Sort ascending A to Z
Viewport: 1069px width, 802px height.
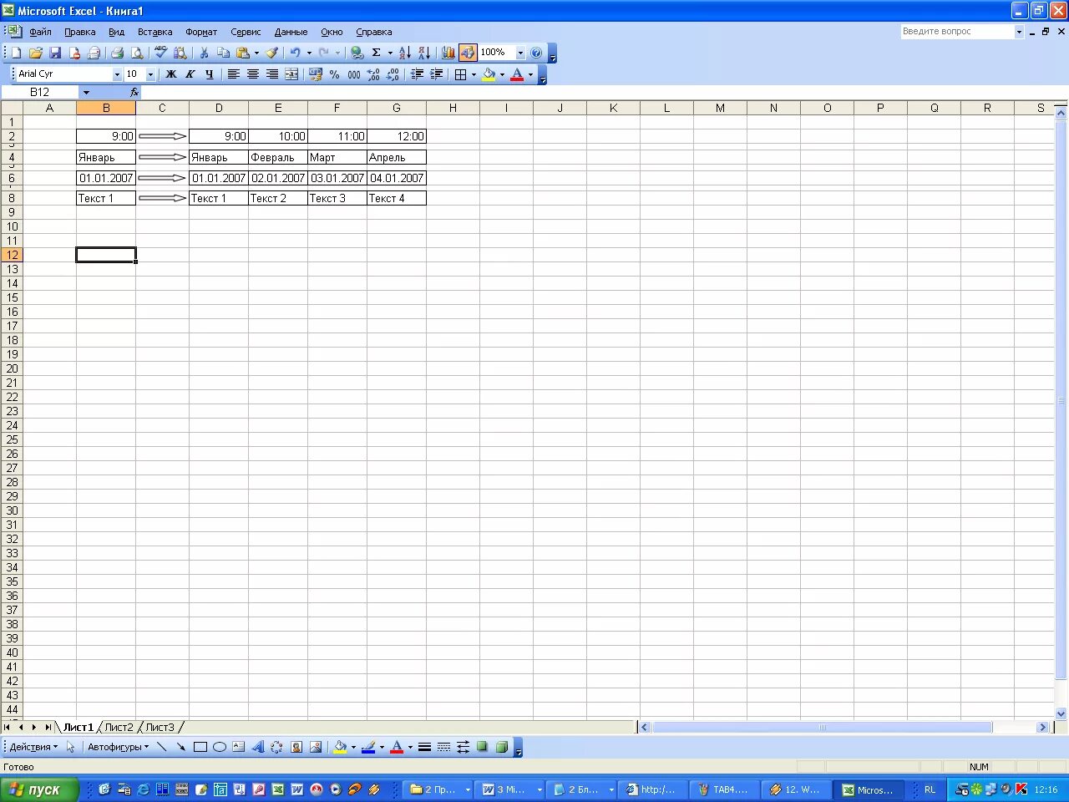pos(405,53)
